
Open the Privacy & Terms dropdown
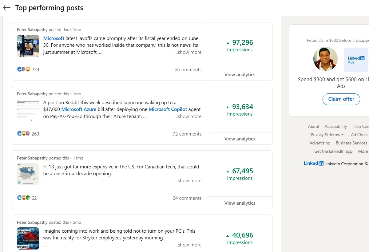coord(327,135)
